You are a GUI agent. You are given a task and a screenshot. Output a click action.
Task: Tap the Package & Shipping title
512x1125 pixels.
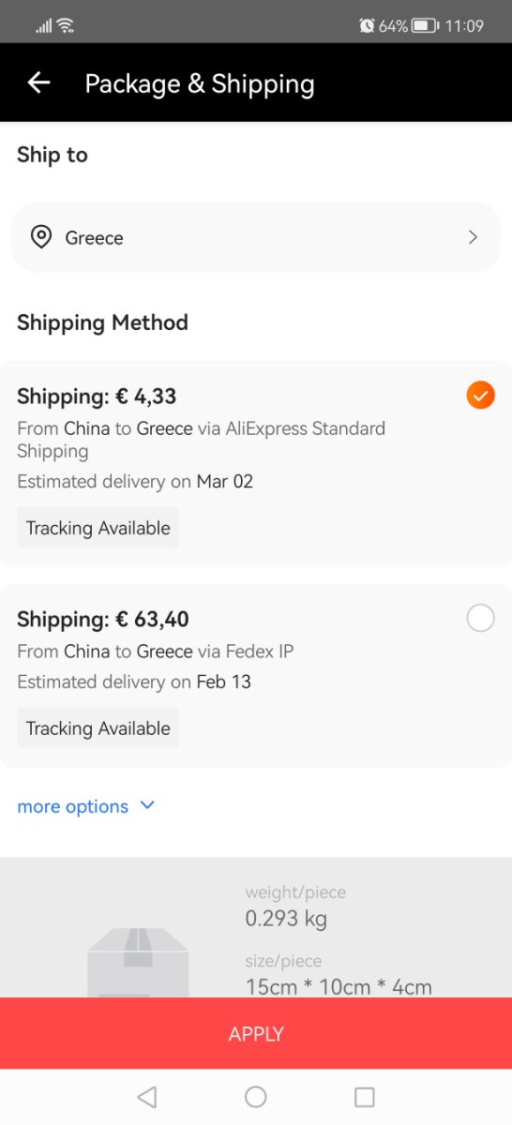(x=200, y=83)
